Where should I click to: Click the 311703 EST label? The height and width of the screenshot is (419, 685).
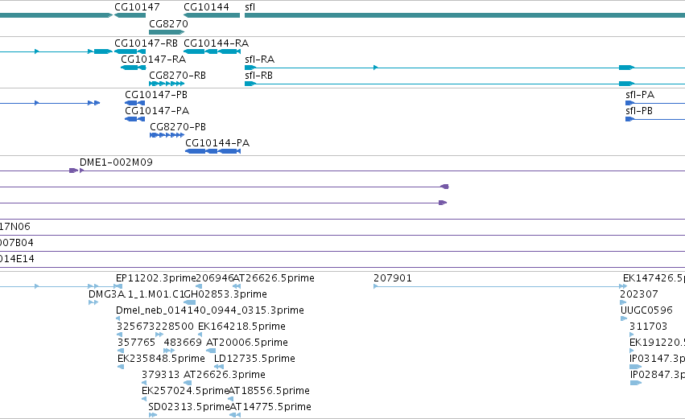[x=648, y=327]
